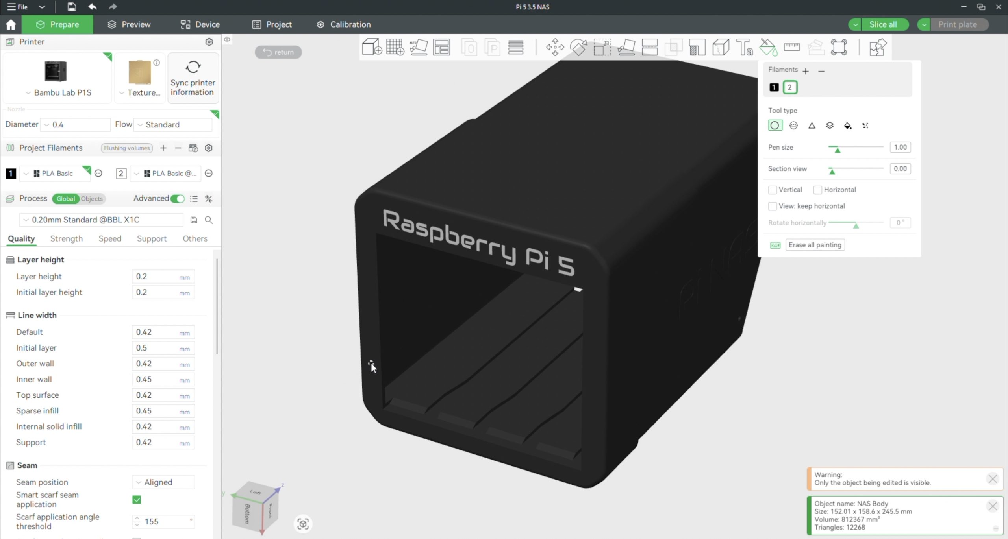Click the Slice all button
This screenshot has width=1008, height=539.
(883, 24)
